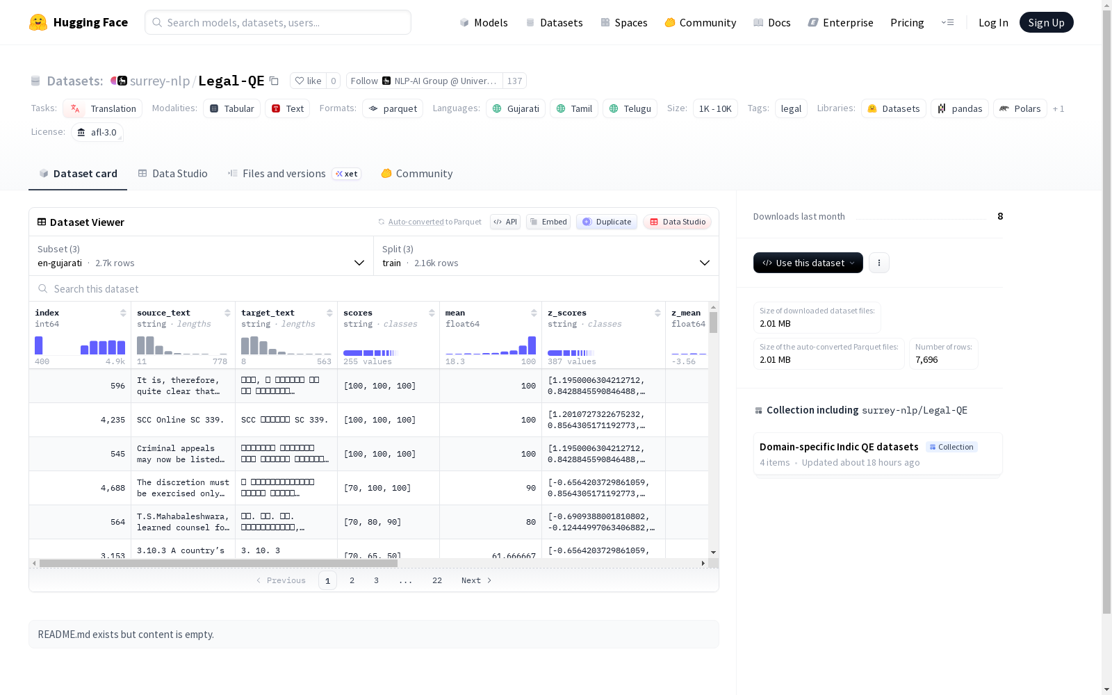Jump to page 22 of the dataset
Image resolution: width=1112 pixels, height=695 pixels.
tap(437, 580)
